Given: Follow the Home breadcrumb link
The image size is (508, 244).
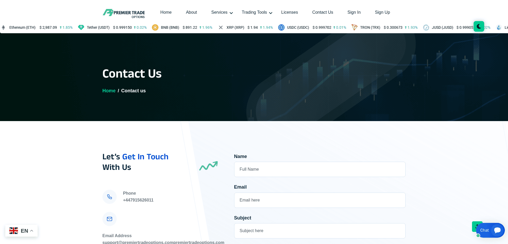Looking at the screenshot, I should pyautogui.click(x=109, y=90).
